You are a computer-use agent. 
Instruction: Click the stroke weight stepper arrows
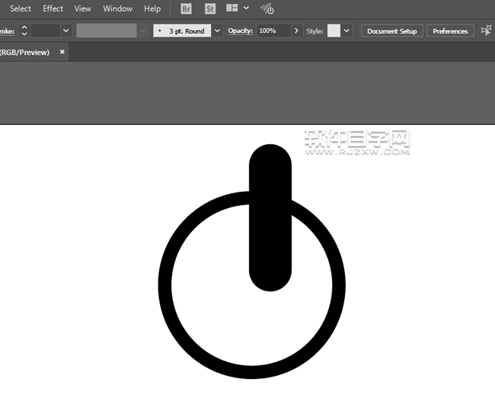pos(24,31)
